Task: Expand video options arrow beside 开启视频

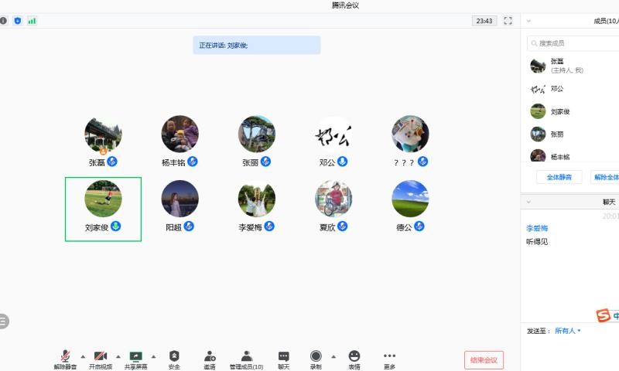Action: [118, 356]
